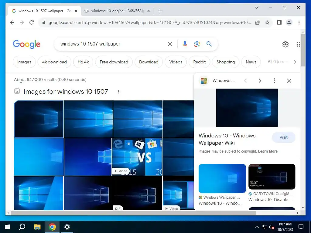
Task: Open Settings gear in taskbar
Action: (67, 227)
